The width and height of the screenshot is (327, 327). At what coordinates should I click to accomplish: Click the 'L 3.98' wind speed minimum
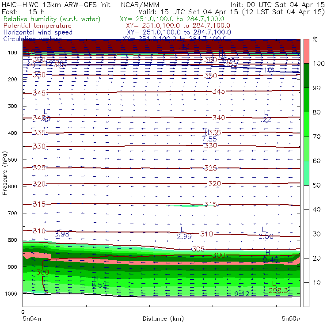(x=62, y=231)
